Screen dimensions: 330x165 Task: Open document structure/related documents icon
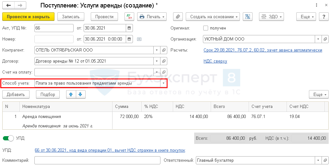tap(248, 17)
